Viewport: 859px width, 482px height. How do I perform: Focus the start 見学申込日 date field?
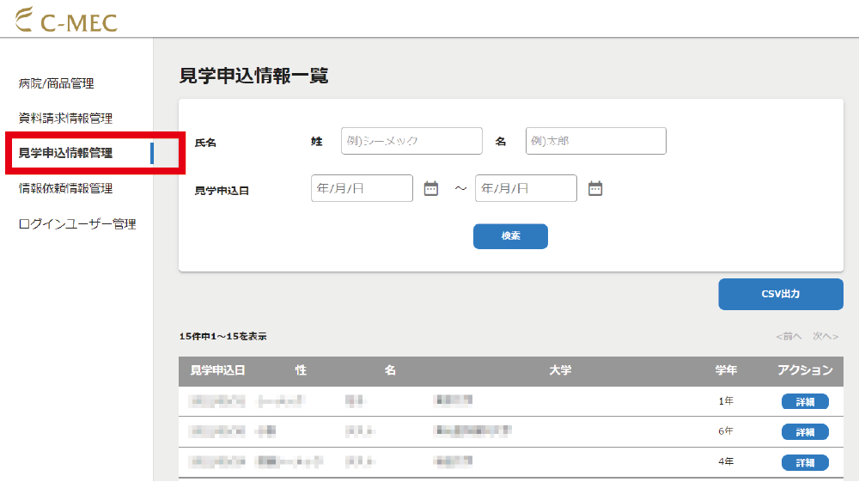(x=362, y=188)
